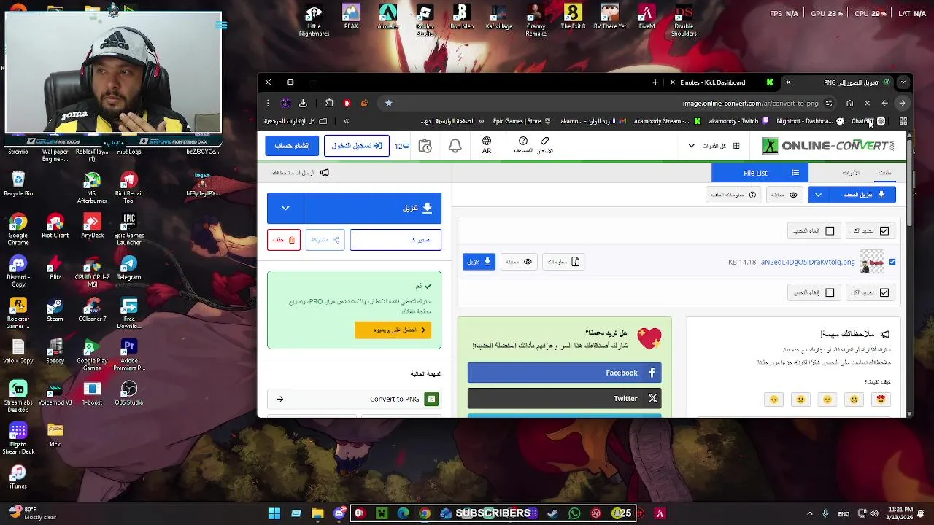Click the send feedback megaphone link
This screenshot has height=525, width=934.
coord(301,173)
